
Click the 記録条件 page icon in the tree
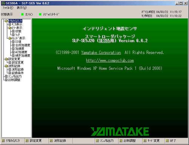[x=10, y=73]
